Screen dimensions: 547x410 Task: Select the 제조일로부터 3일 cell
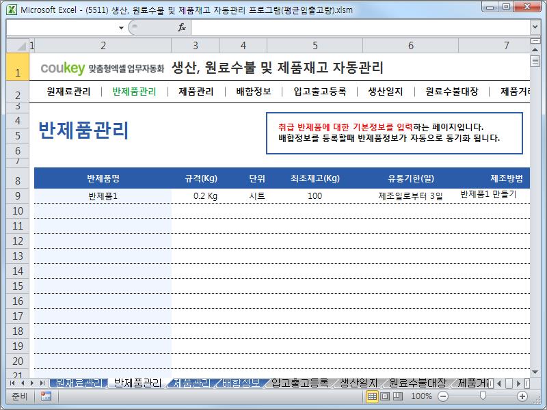click(411, 196)
